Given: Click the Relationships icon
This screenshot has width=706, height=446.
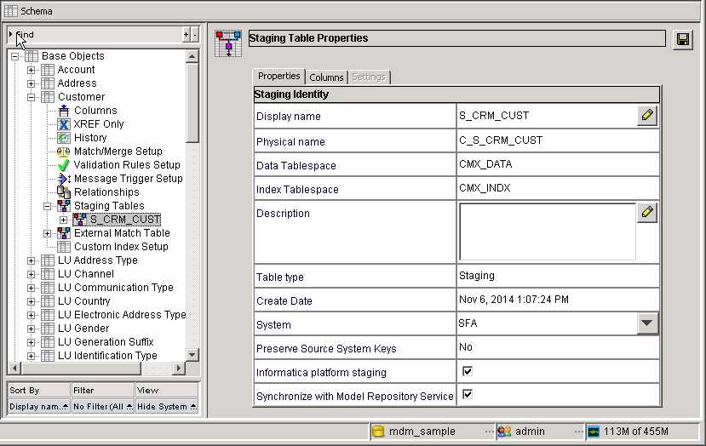Looking at the screenshot, I should 64,192.
